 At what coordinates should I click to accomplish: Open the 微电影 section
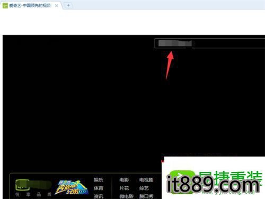click(x=126, y=196)
